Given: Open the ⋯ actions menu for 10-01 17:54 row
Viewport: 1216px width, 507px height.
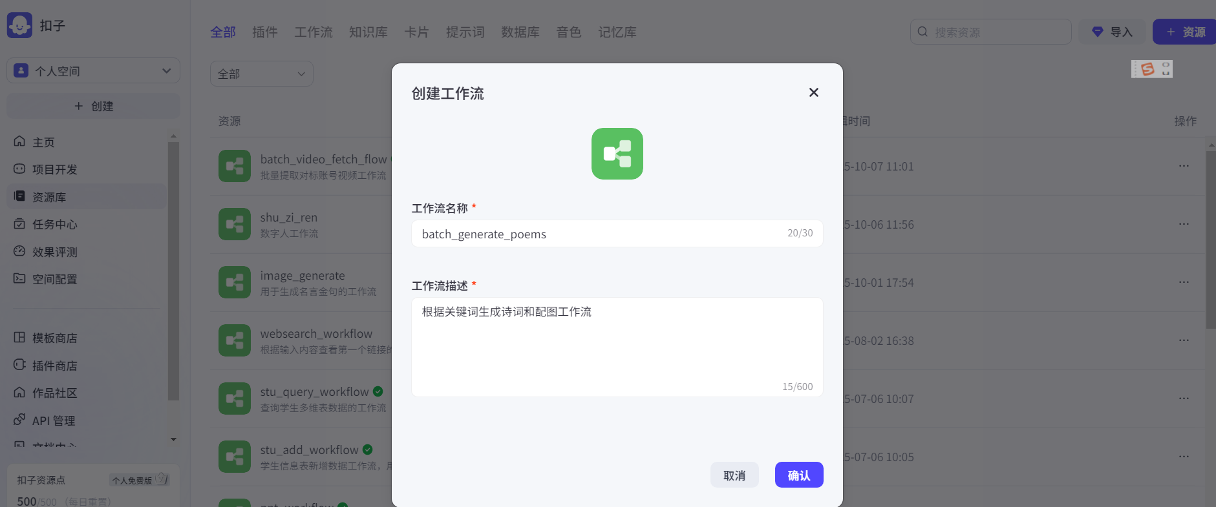Looking at the screenshot, I should point(1184,282).
